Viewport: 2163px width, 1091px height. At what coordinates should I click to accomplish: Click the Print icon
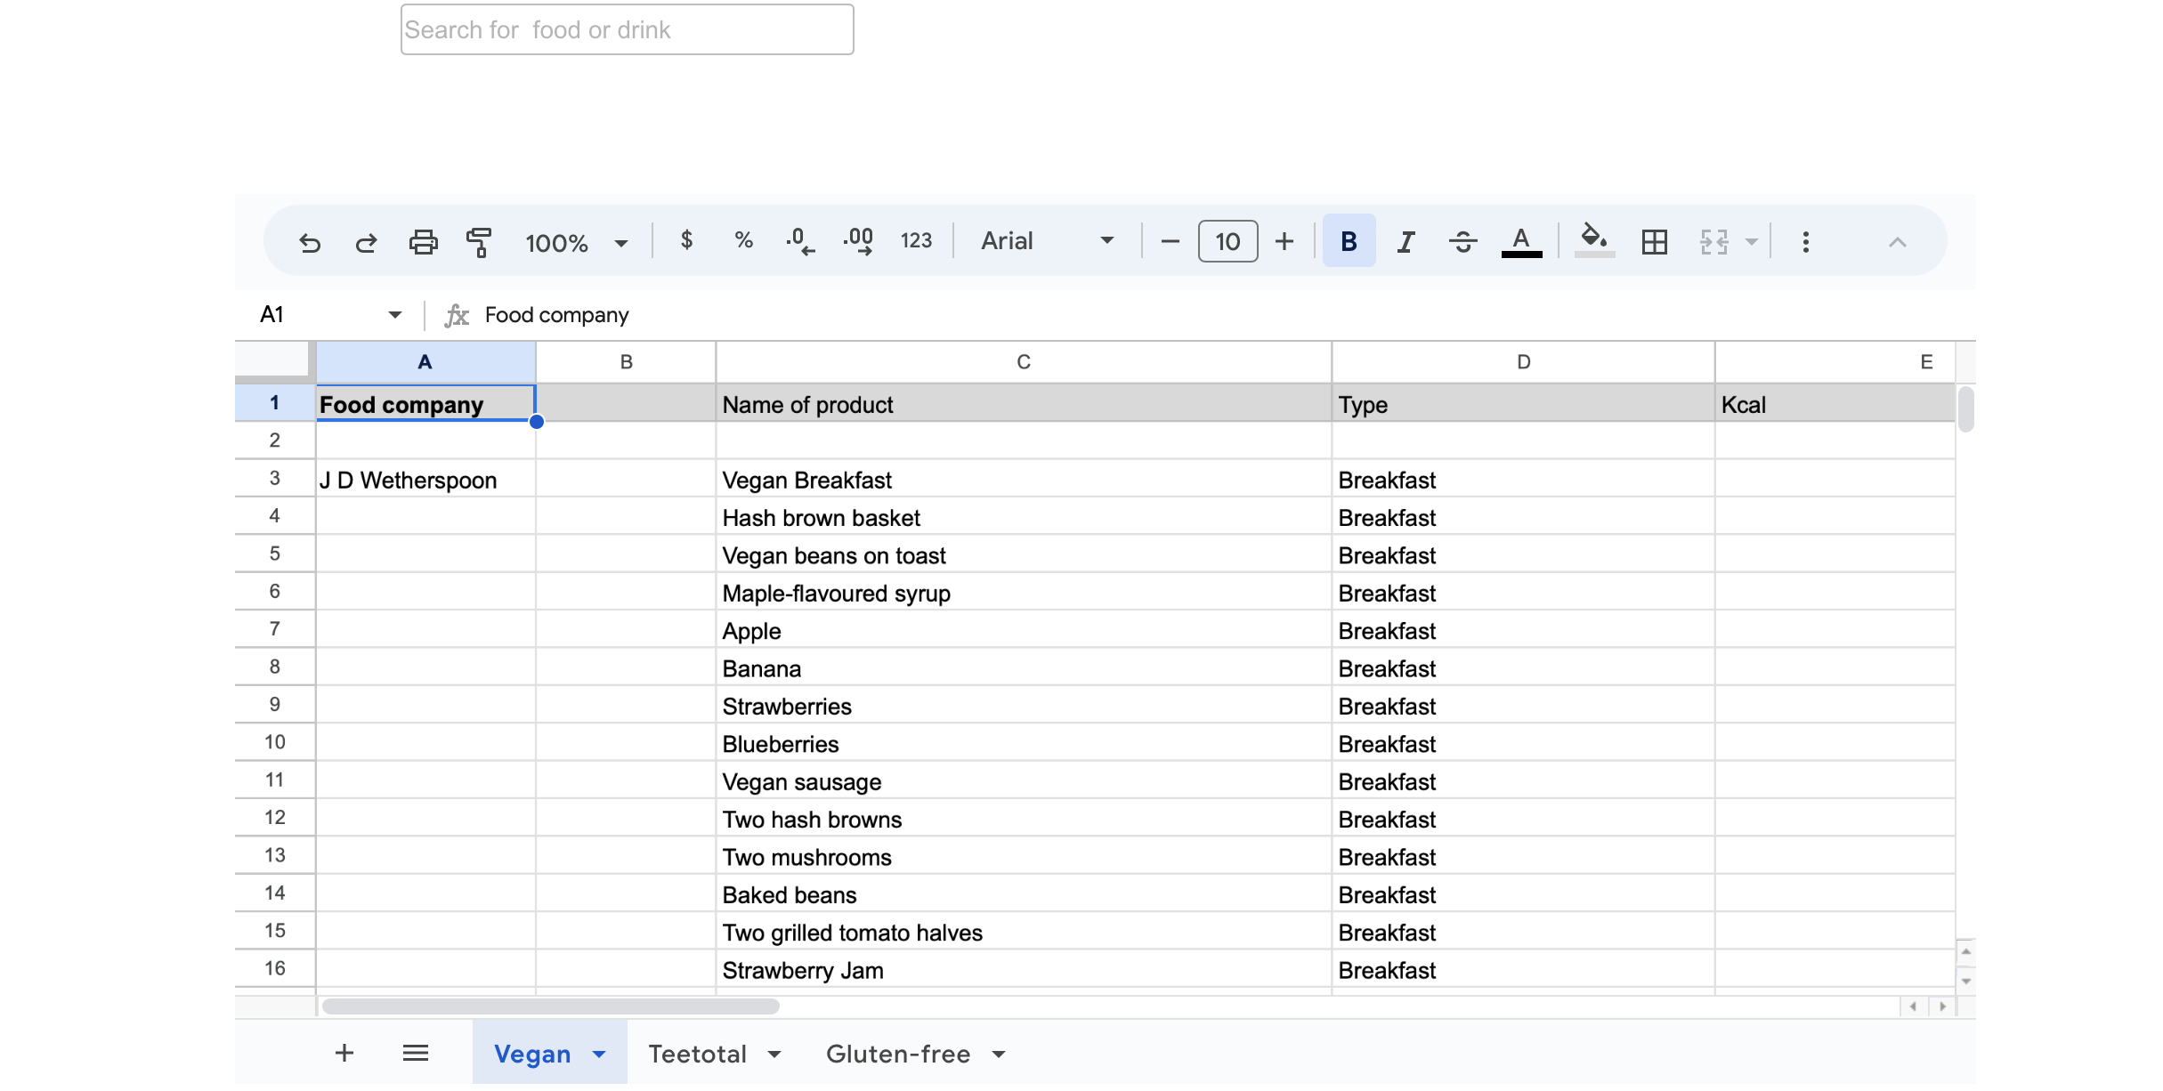click(x=423, y=242)
